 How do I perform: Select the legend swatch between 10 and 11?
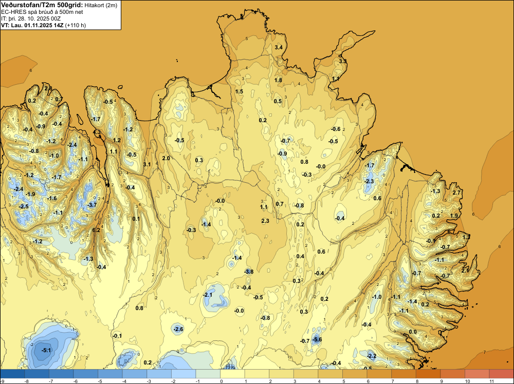(477, 374)
